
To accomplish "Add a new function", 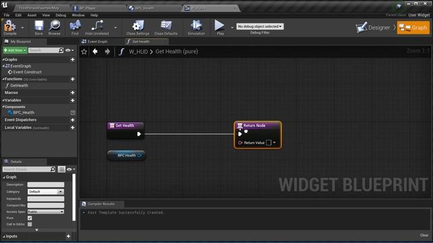I will 72,79.
